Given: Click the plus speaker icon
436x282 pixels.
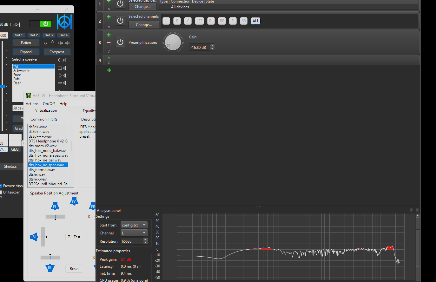Looking at the screenshot, I should (x=62, y=75).
